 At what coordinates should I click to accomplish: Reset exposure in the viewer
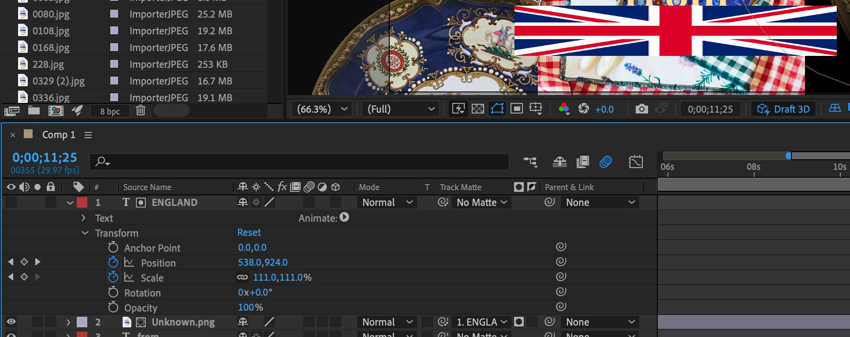584,109
